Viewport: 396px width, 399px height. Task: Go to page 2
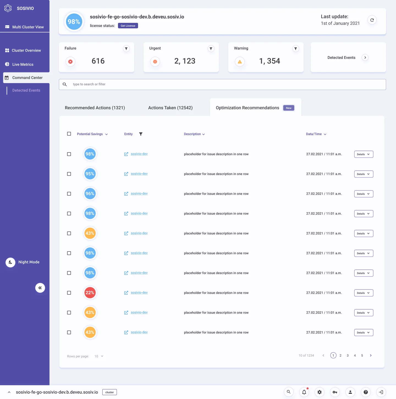pyautogui.click(x=340, y=356)
